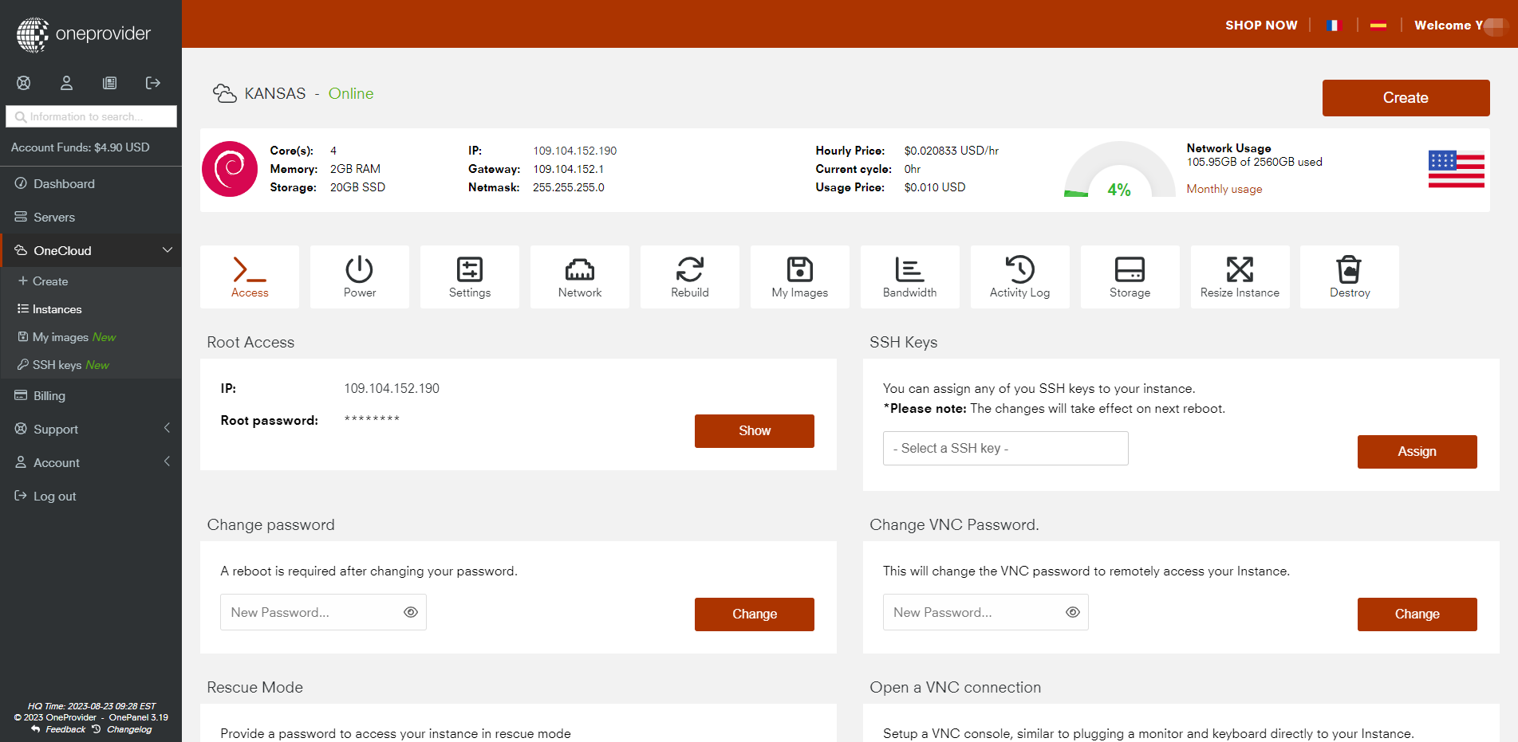
Task: Click the cloud icon beside KANSAS
Action: (225, 94)
